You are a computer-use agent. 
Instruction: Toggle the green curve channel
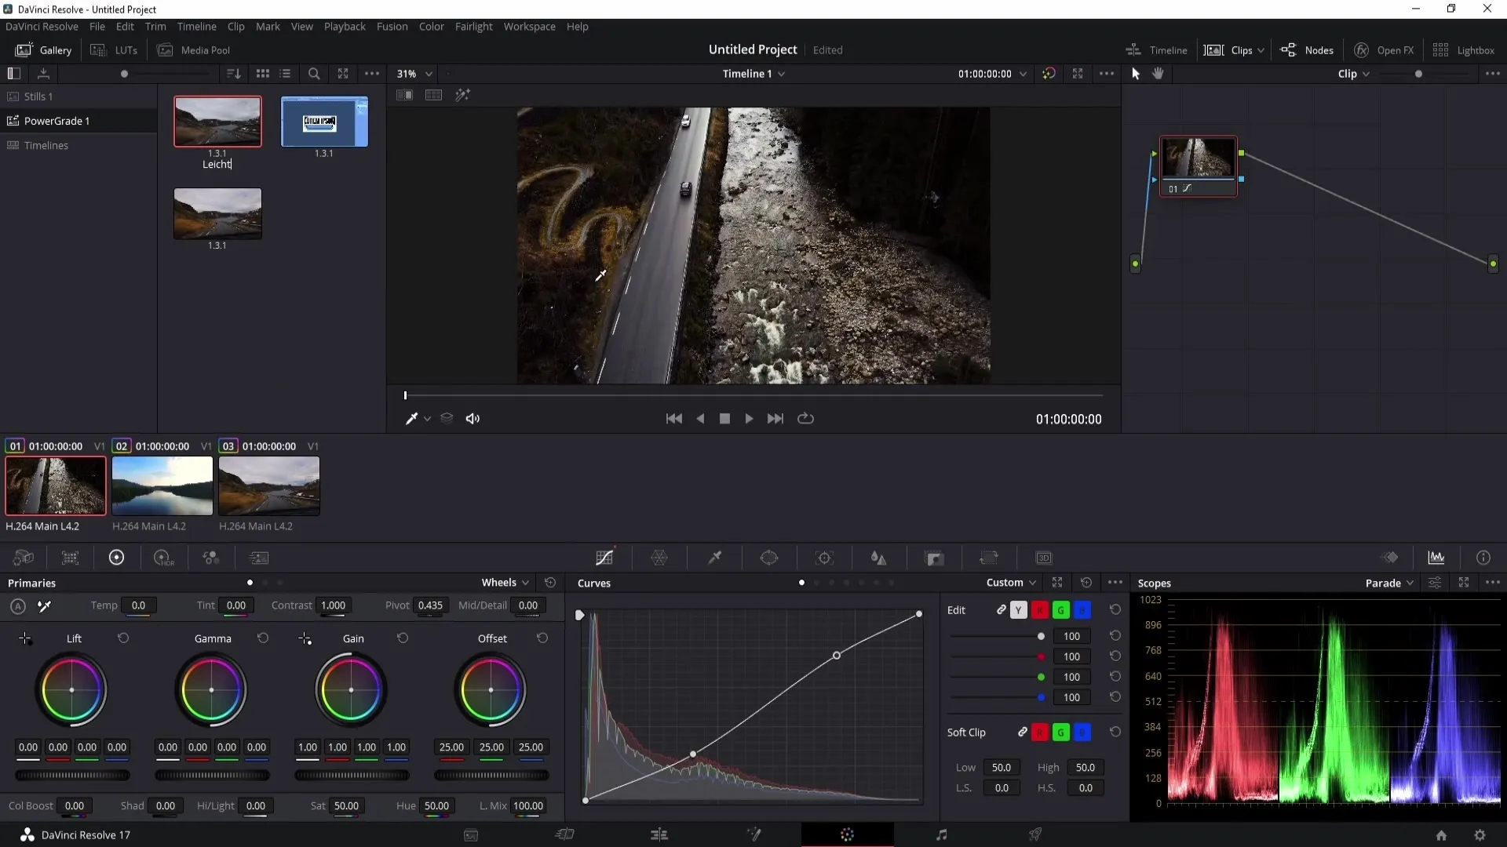point(1061,610)
